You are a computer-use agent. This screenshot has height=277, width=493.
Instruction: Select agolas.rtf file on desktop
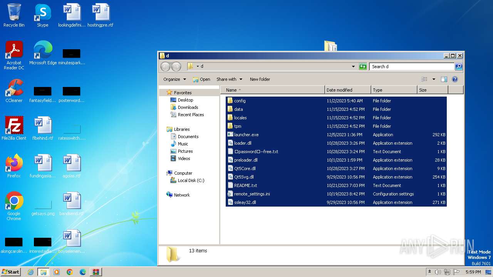pos(72,166)
